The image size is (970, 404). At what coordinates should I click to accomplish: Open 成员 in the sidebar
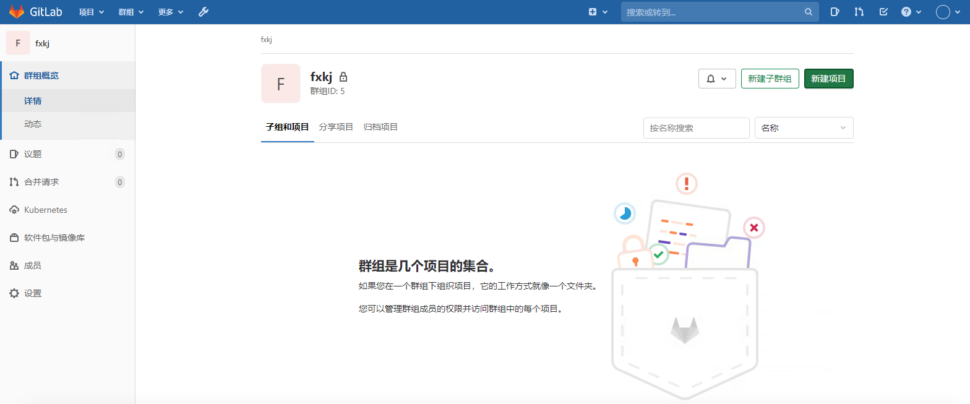pos(67,265)
